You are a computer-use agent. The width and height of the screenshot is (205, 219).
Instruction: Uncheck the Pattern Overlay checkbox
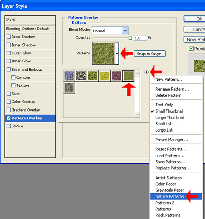click(9, 118)
